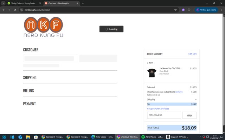This screenshot has height=140, width=225.
Task: Click the display tray icon
Action: pyautogui.click(x=207, y=137)
